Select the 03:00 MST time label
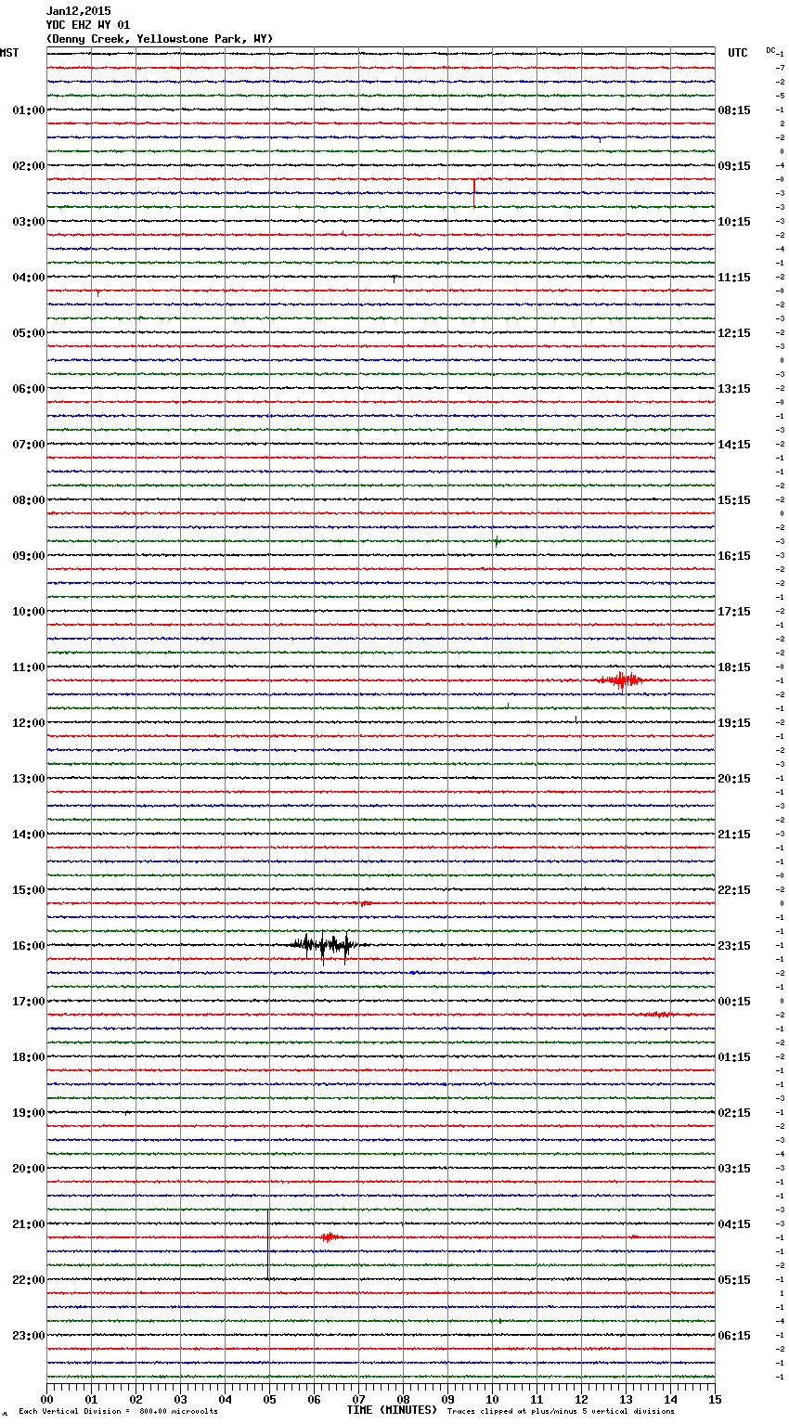The height and width of the screenshot is (1424, 789). point(28,222)
